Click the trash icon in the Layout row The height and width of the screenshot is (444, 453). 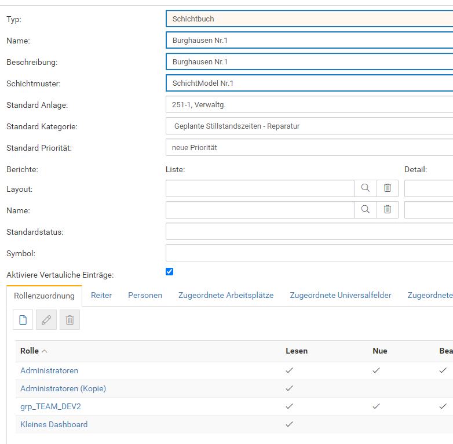[x=388, y=188]
